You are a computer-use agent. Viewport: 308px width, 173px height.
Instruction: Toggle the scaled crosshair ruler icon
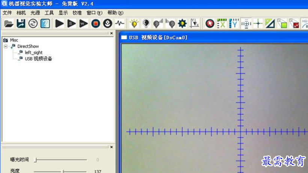[x=246, y=24]
